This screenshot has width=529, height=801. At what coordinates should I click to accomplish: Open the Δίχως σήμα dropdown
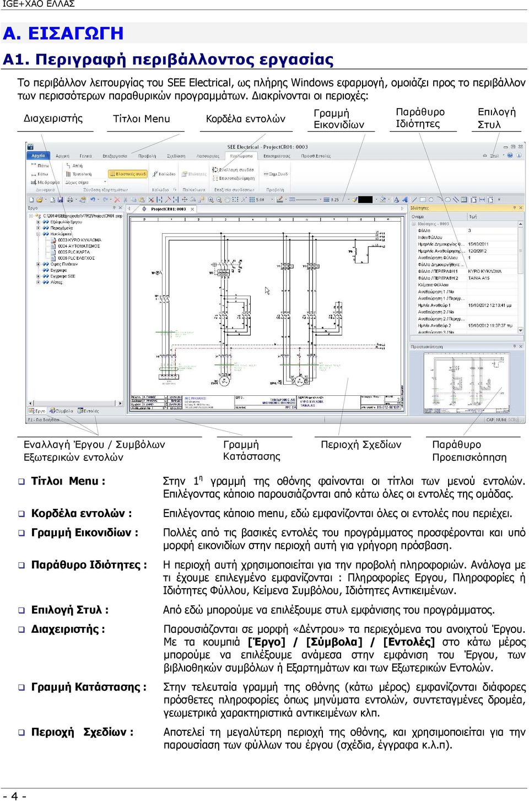[86, 182]
